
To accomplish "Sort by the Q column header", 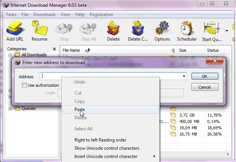I will 173,50.
